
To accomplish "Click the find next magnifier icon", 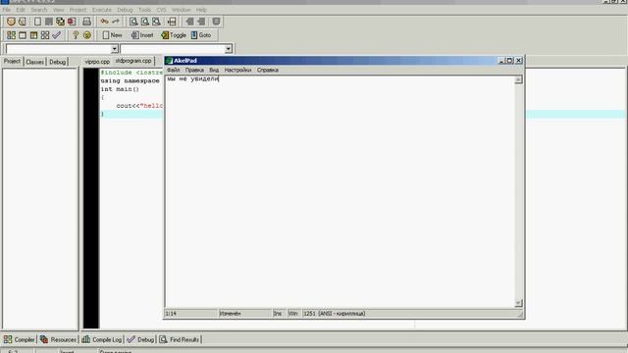I will (x=156, y=22).
